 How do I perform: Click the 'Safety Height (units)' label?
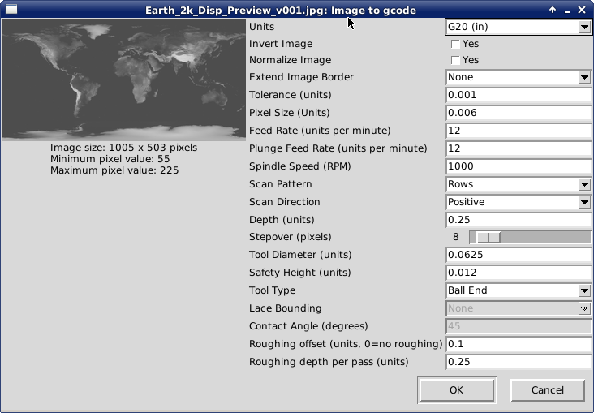pos(299,273)
